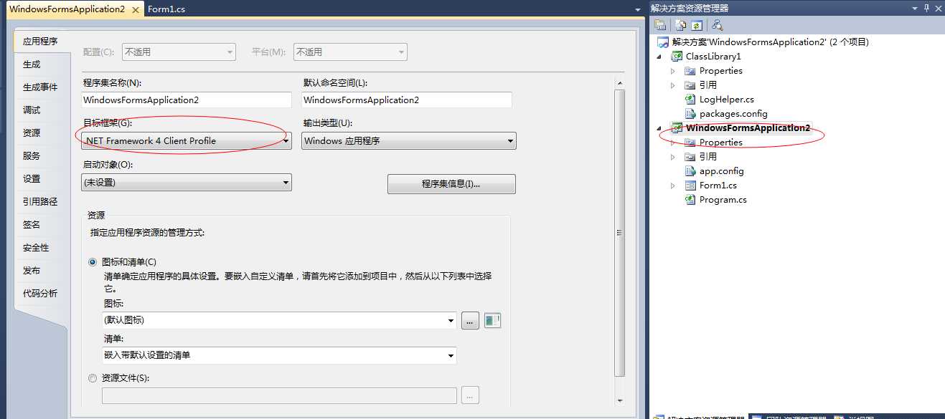This screenshot has width=945, height=419.
Task: Click the browse '...' button next to icon dropdown
Action: point(470,320)
